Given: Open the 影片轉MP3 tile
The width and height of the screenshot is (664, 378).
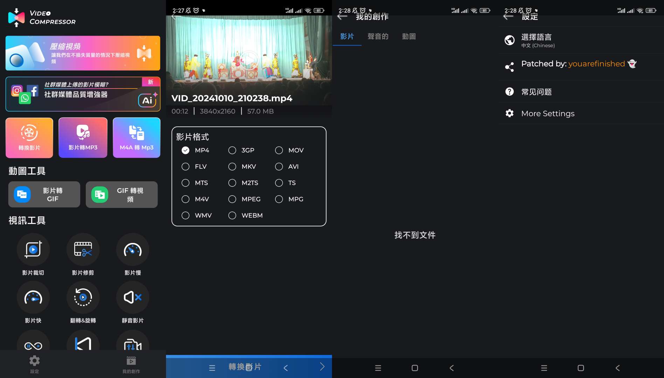Looking at the screenshot, I should tap(83, 138).
